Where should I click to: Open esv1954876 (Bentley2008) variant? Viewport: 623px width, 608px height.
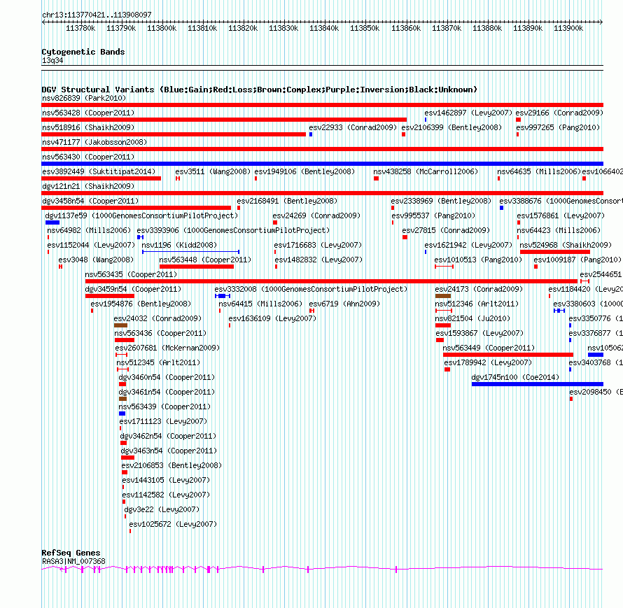141,304
